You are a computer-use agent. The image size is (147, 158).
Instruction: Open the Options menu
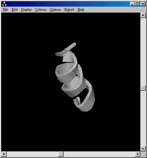tap(55, 10)
